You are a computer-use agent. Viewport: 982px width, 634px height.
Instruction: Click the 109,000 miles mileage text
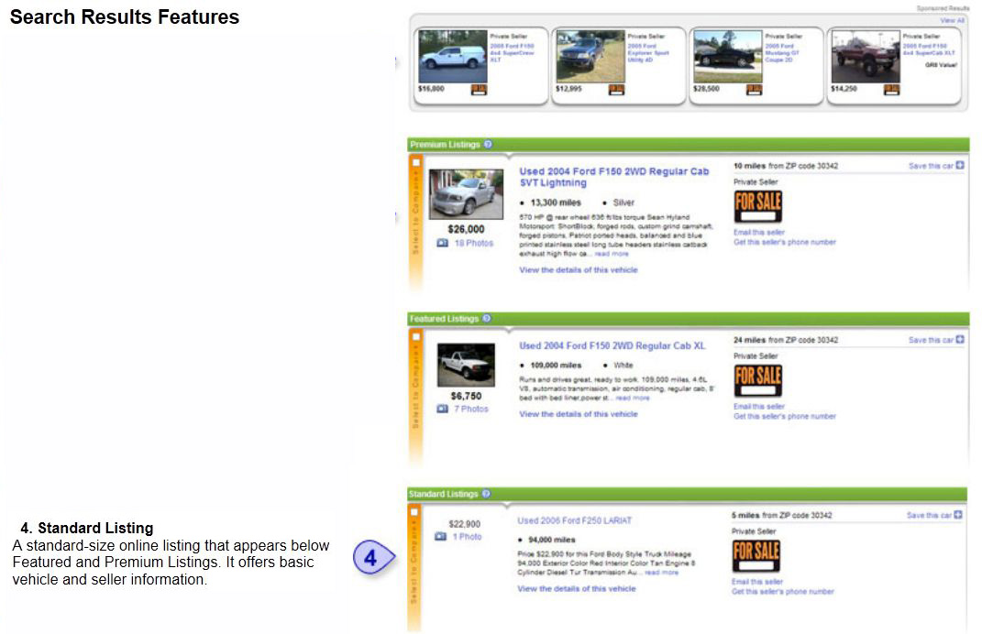pos(556,365)
